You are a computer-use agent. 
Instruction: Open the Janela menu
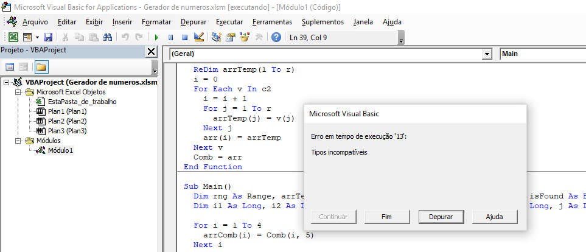pyautogui.click(x=363, y=22)
